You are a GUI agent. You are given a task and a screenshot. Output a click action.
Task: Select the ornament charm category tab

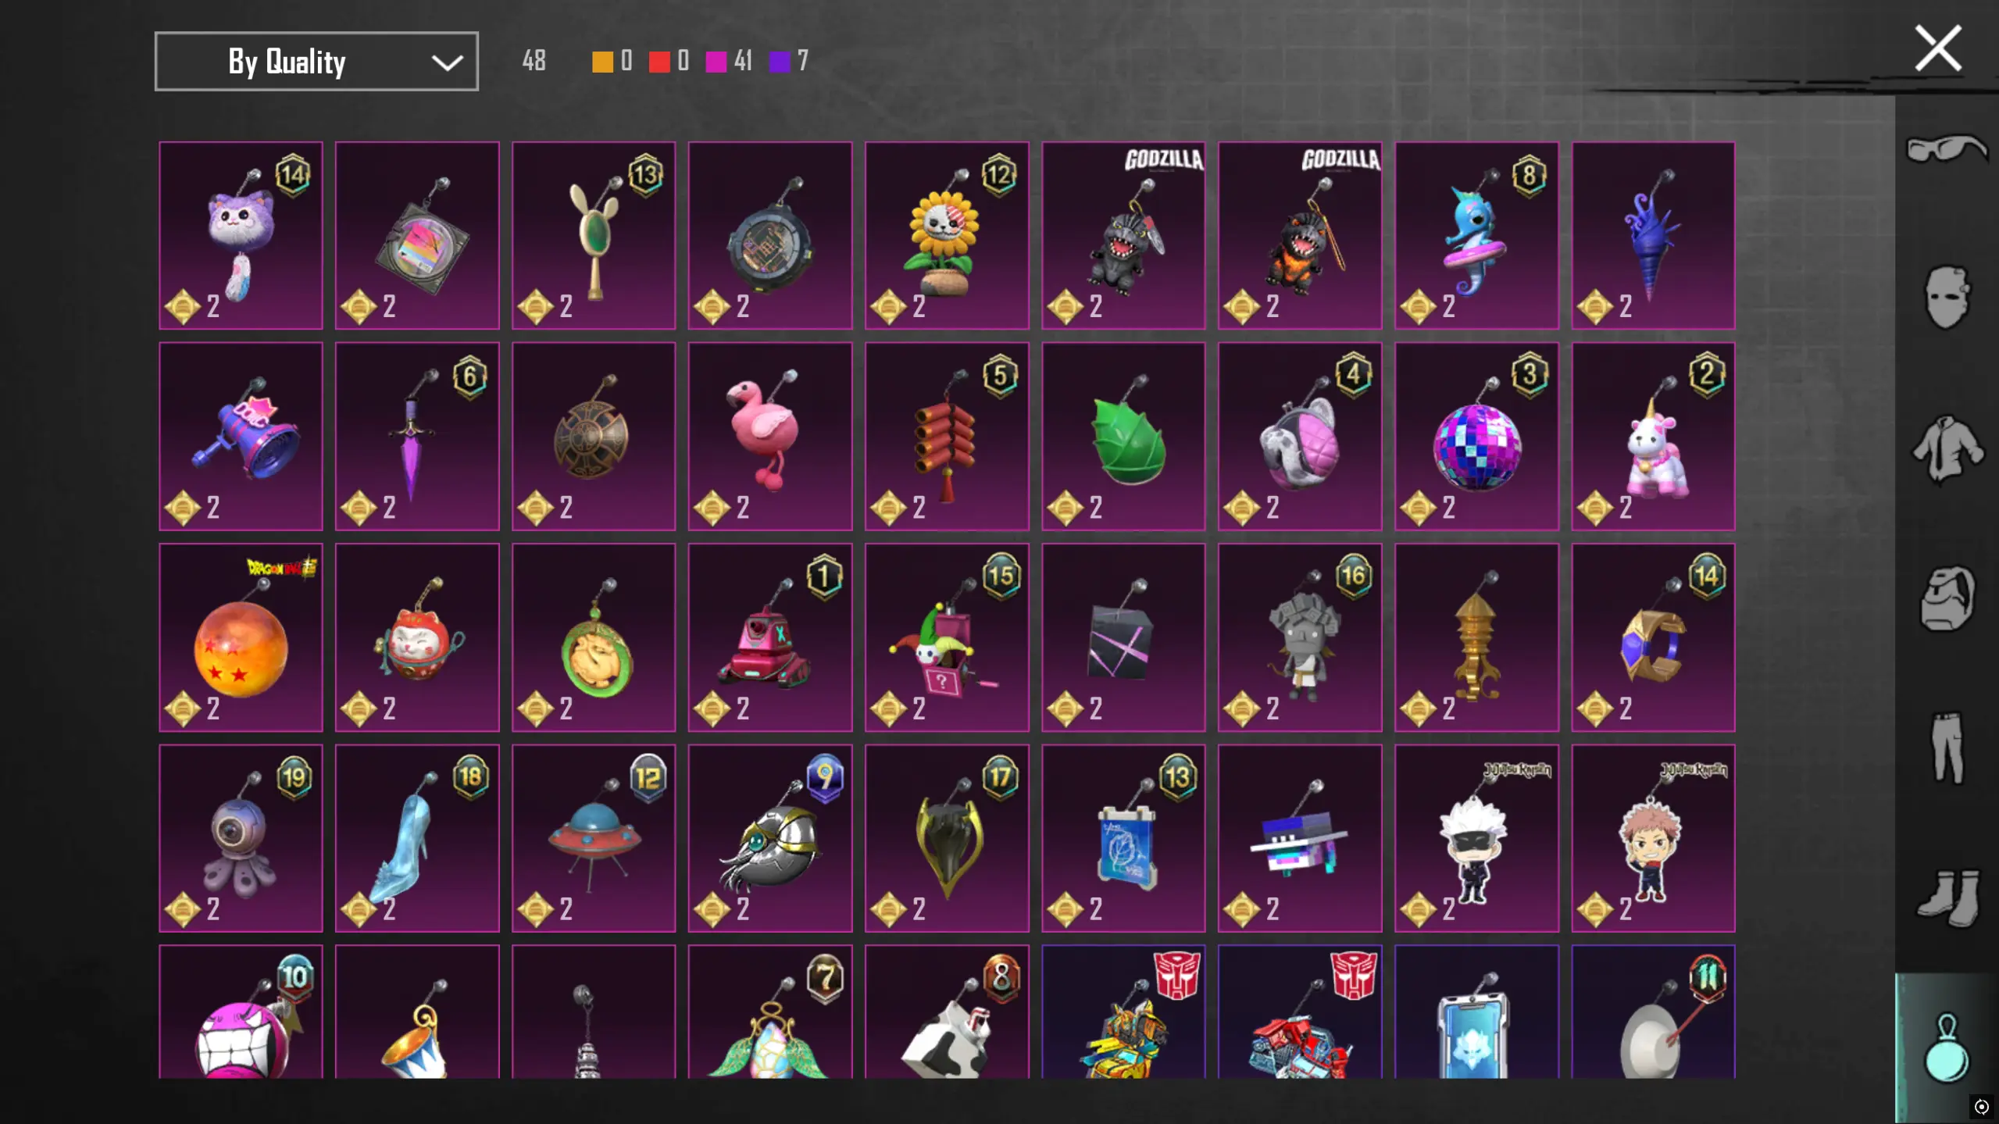[1946, 1047]
